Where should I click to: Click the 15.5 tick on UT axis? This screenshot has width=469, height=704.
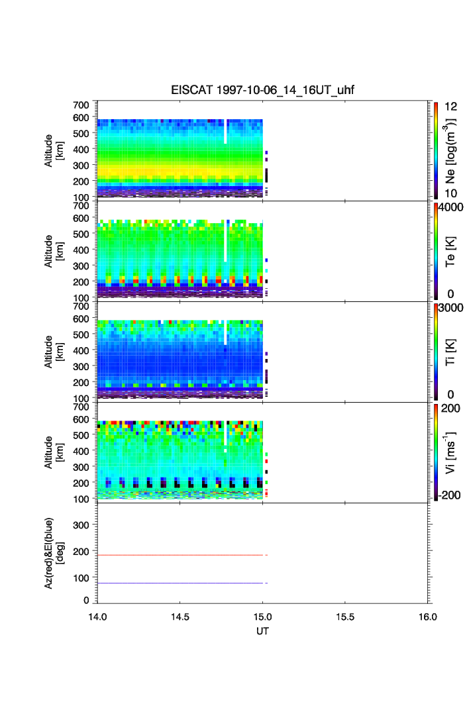345,617
